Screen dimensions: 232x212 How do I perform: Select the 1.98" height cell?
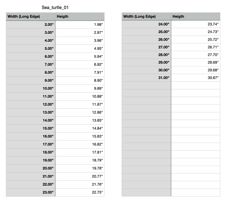click(x=80, y=25)
